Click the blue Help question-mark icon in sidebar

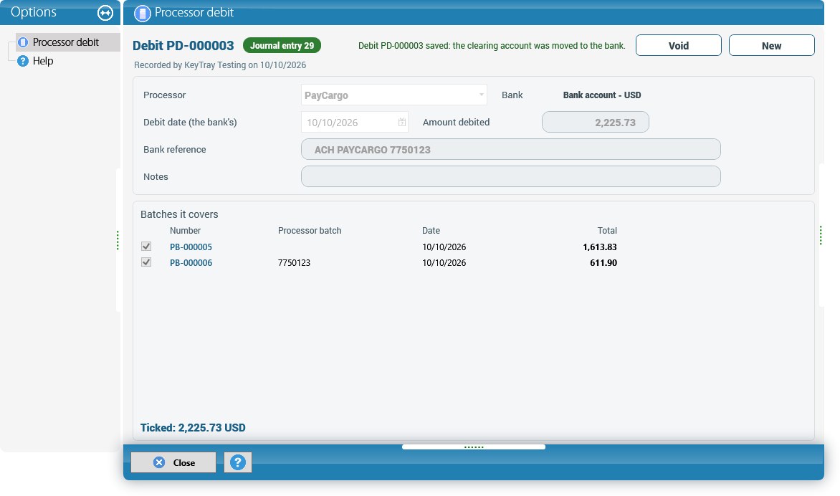[x=22, y=61]
